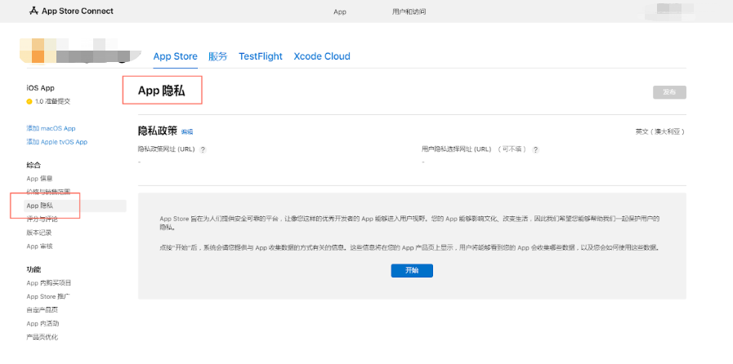
Task: Open App 内购买项目 in sidebar
Action: click(48, 283)
